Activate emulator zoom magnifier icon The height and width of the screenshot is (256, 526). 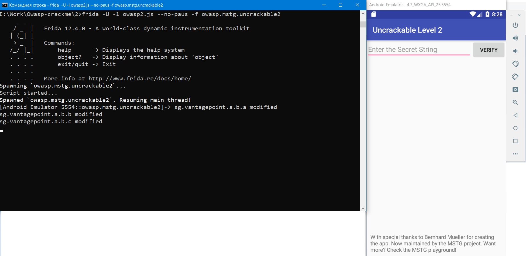(515, 102)
